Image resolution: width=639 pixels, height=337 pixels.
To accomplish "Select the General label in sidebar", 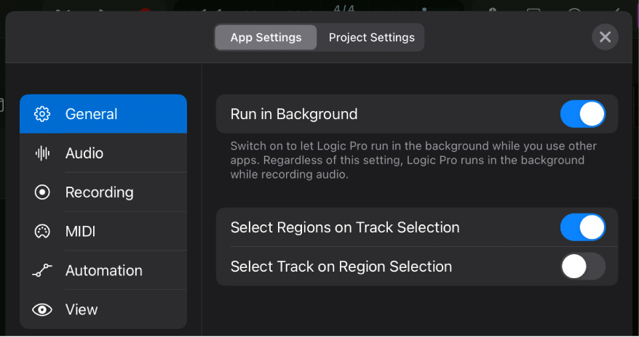I will (x=92, y=114).
